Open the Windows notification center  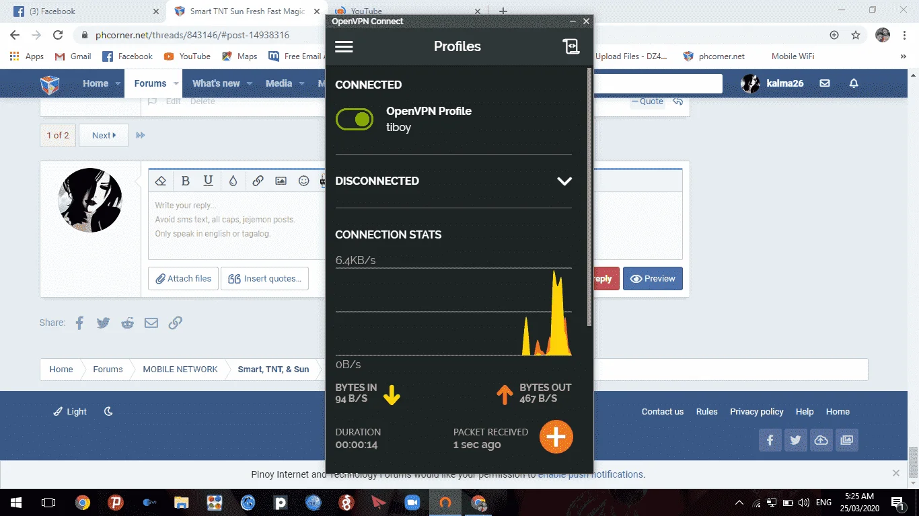(897, 502)
